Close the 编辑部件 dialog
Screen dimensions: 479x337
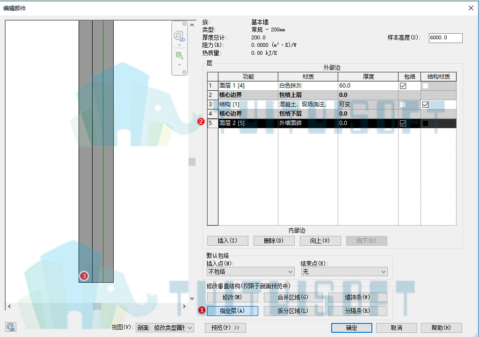(x=471, y=8)
